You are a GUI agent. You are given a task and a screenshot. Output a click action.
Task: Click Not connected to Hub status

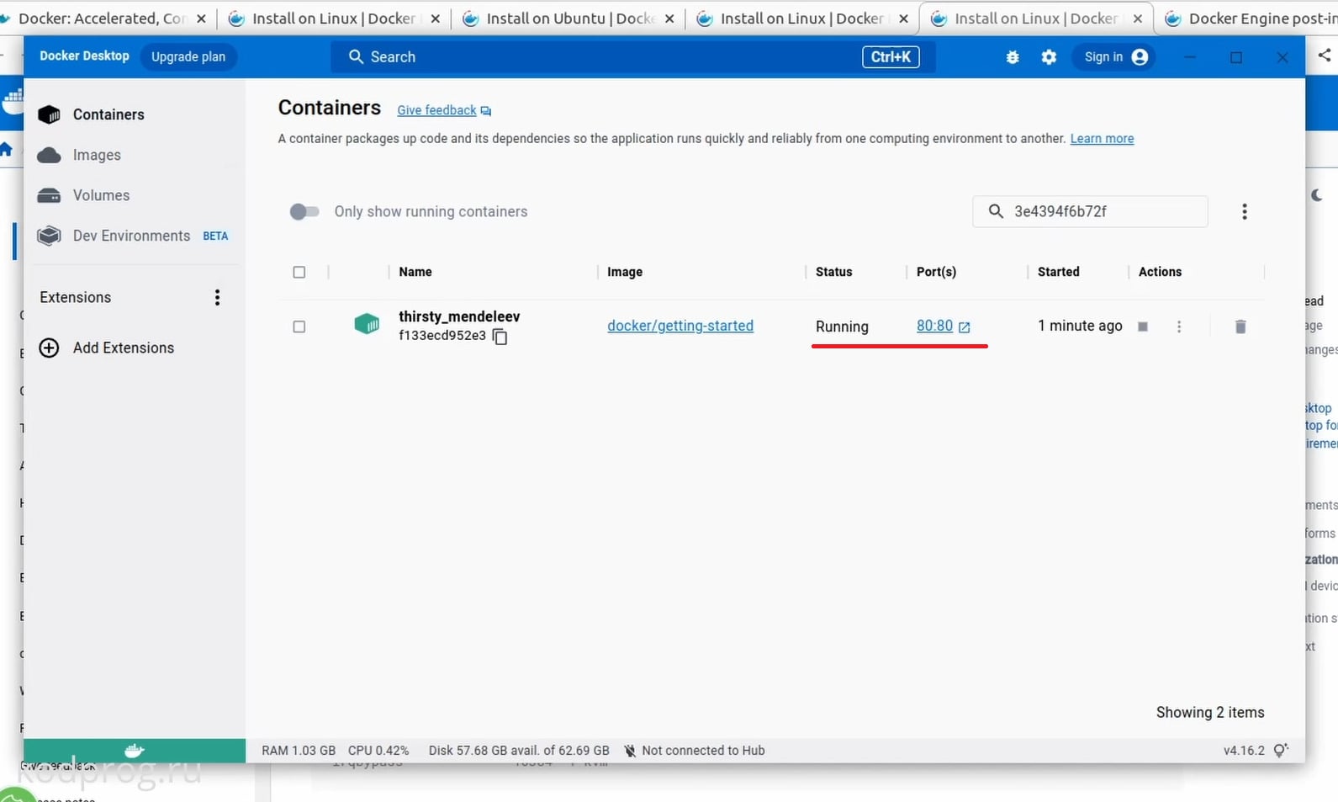(x=695, y=751)
